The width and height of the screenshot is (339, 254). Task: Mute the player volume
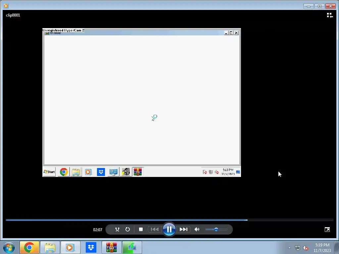197,230
